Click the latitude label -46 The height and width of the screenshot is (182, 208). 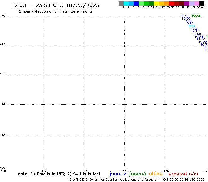tap(3, 104)
